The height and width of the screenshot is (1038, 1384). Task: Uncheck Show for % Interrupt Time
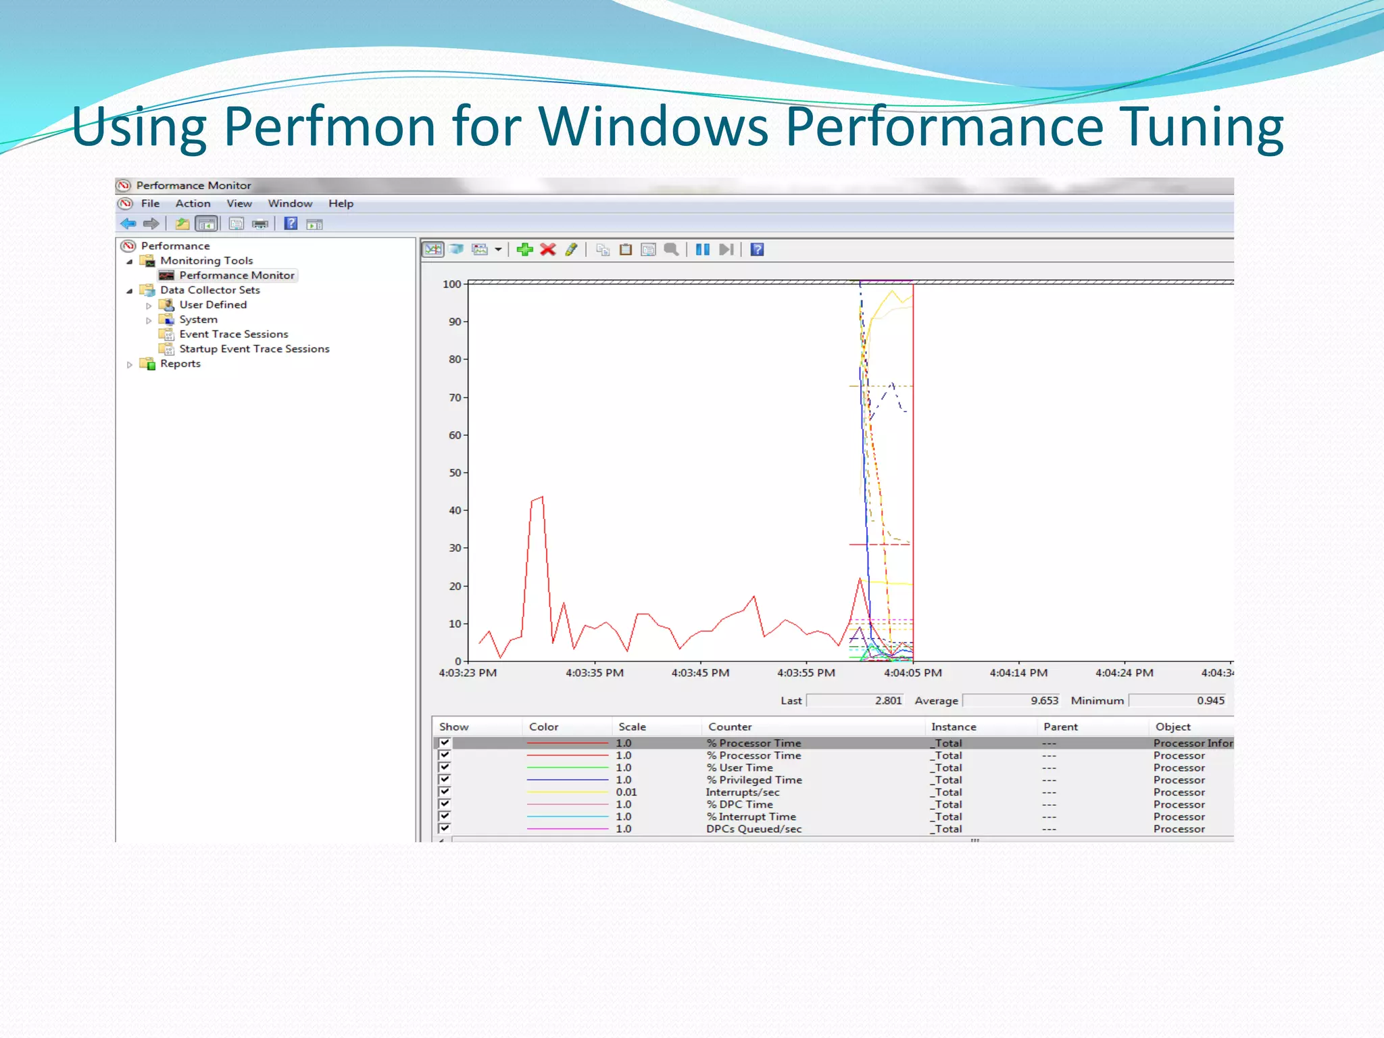pos(445,816)
